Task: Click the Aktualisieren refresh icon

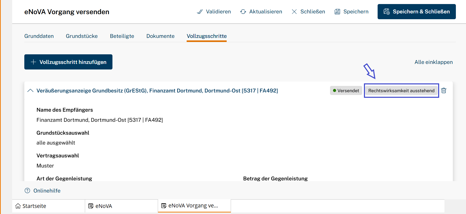Action: [243, 12]
